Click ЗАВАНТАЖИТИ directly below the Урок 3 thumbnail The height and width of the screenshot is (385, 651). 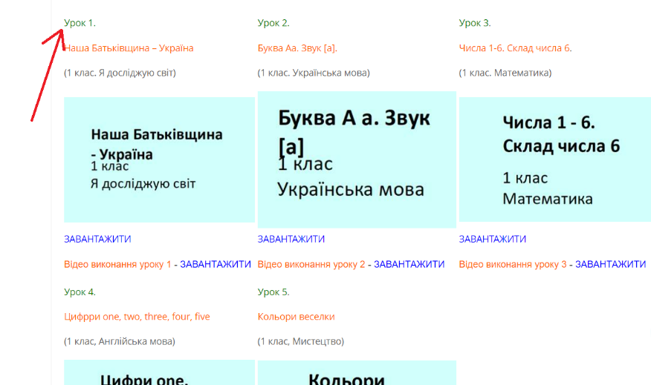point(492,239)
